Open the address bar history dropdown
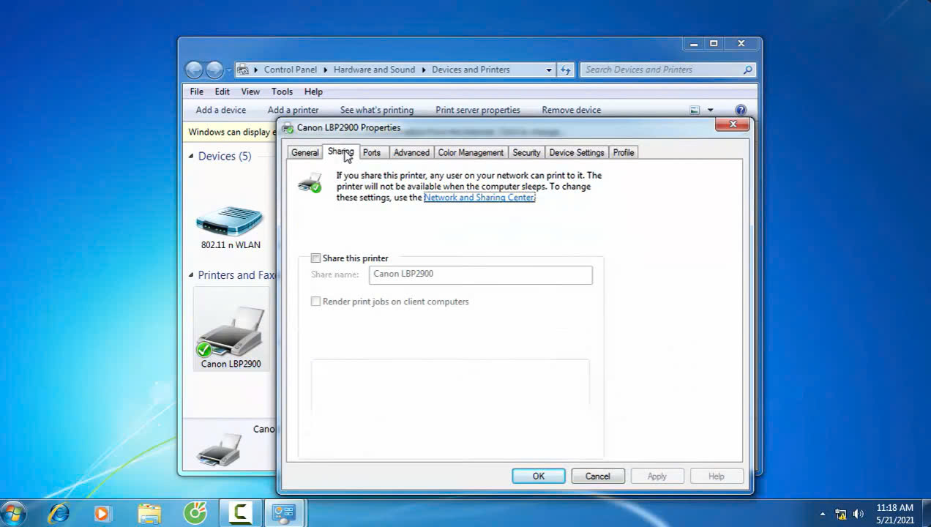The image size is (931, 527). pos(548,70)
